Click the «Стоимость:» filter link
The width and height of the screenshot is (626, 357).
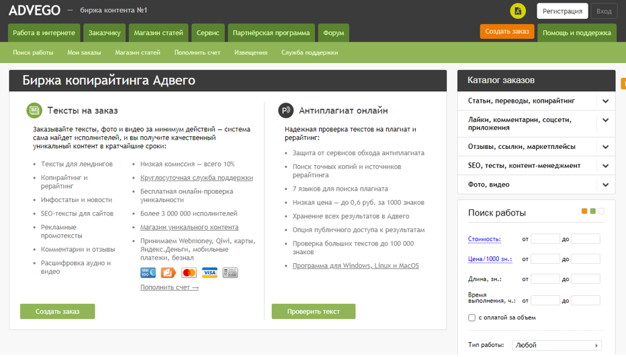coord(484,239)
